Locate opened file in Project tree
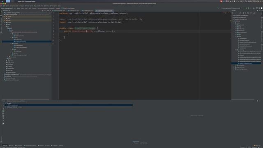This screenshot has height=148, width=263. pyautogui.click(x=43, y=11)
